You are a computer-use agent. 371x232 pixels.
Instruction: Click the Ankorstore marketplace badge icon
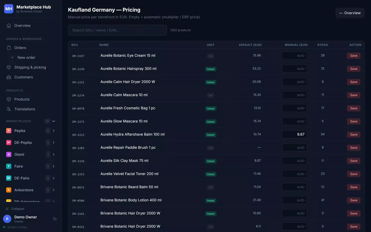tap(9, 190)
